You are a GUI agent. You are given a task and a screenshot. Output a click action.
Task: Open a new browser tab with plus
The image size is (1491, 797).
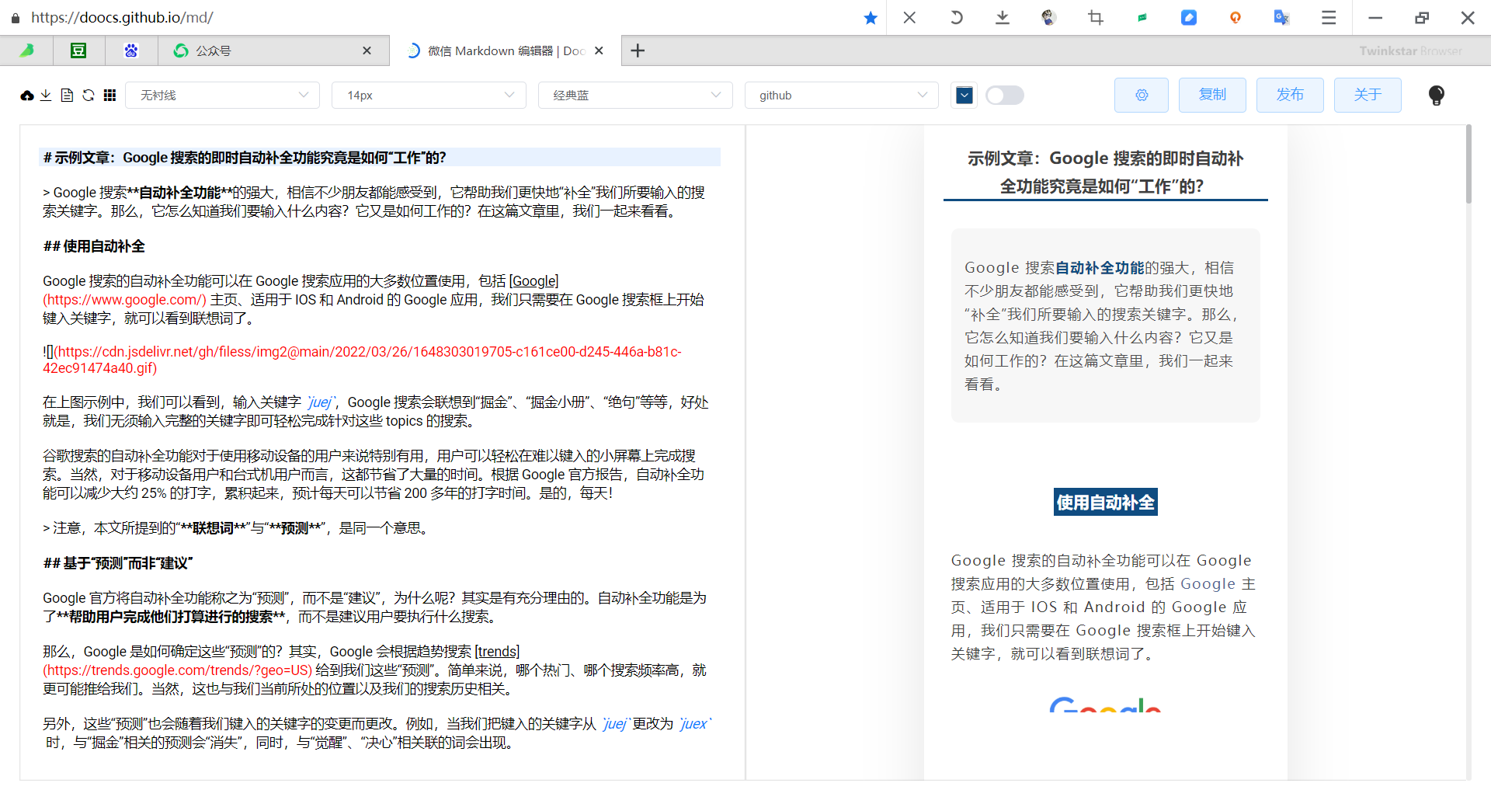pyautogui.click(x=638, y=50)
